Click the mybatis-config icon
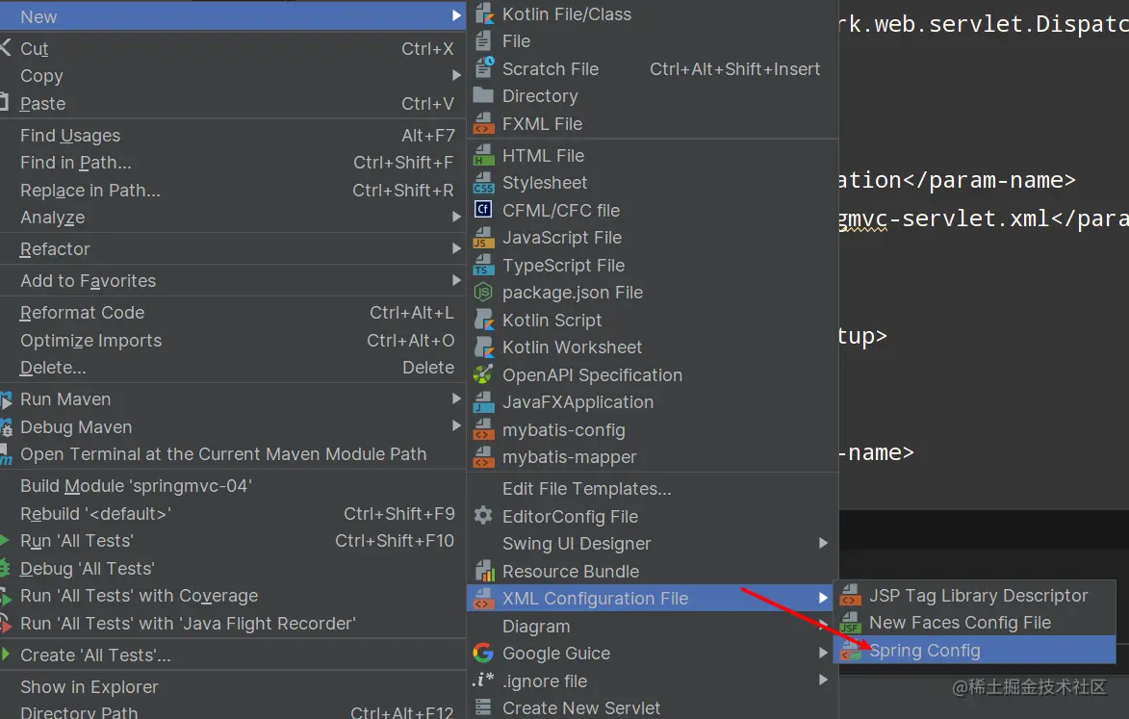Screen dimensions: 1129x719 tap(484, 429)
